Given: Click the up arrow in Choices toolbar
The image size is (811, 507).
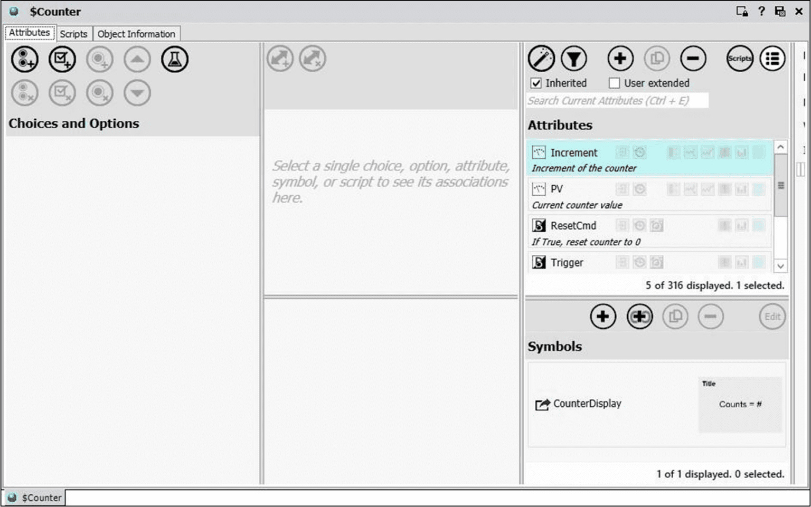Looking at the screenshot, I should (137, 59).
